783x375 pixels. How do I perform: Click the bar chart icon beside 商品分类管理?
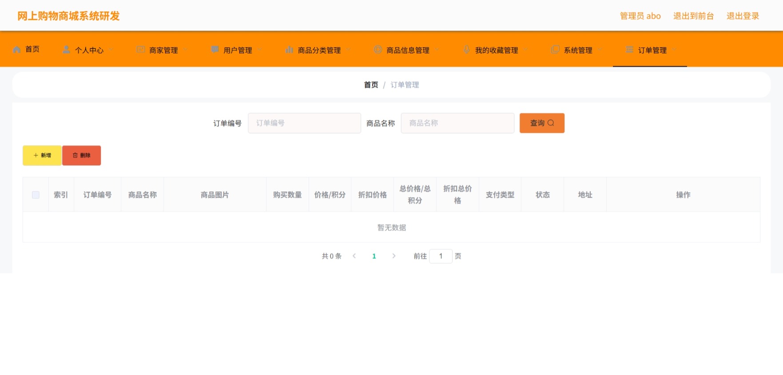point(289,49)
